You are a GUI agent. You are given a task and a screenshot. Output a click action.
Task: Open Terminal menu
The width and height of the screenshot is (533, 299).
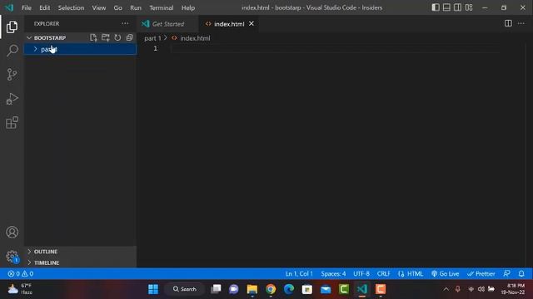click(x=161, y=7)
